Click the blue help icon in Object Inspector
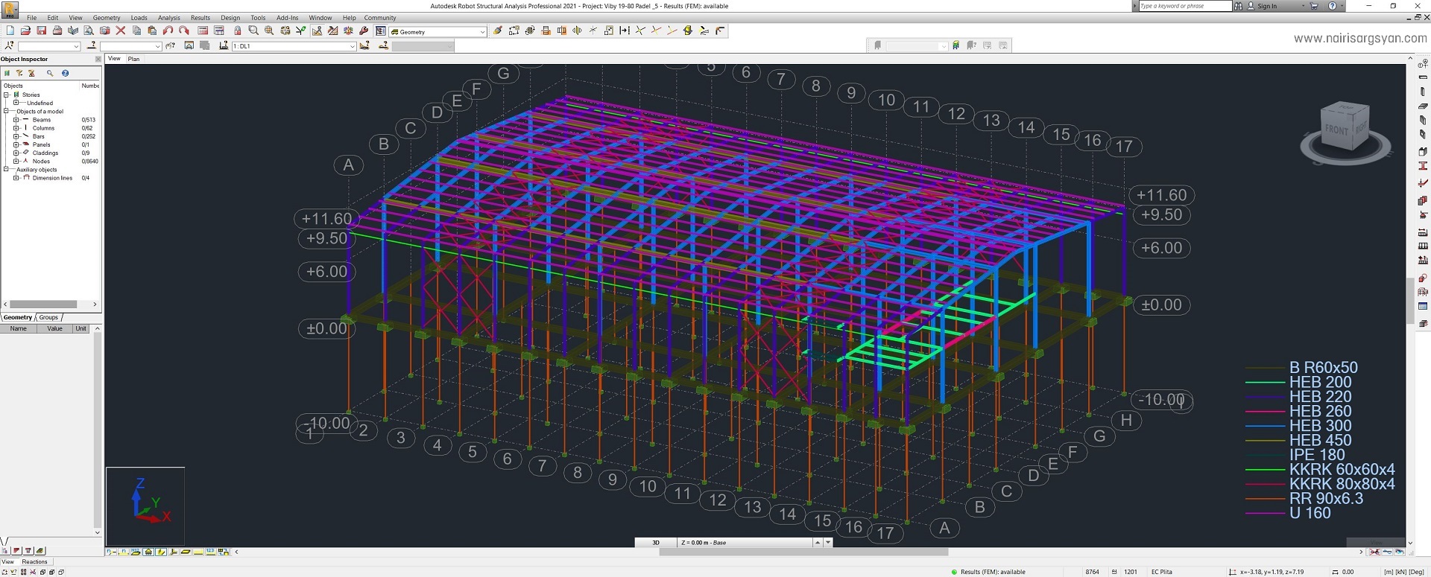1431x577 pixels. coord(65,73)
